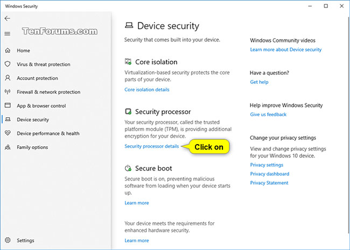Open Security processor details link
The height and width of the screenshot is (250, 350).
tap(151, 146)
